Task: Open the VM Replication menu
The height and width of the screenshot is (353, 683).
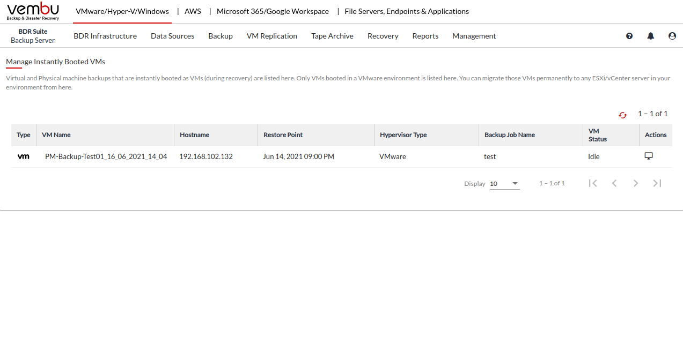Action: (271, 36)
